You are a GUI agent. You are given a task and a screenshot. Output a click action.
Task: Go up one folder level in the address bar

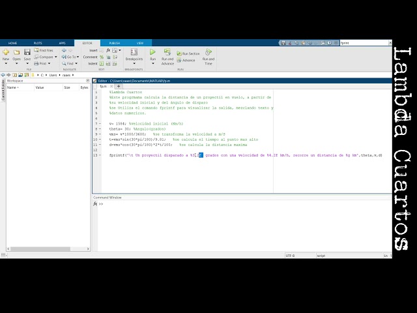[x=14, y=75]
